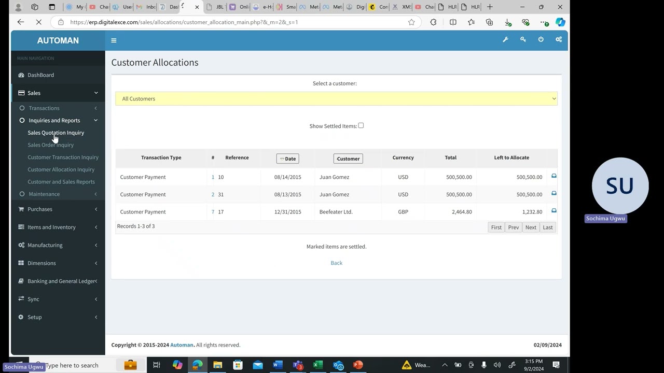664x373 pixels.
Task: Expand the Purchases menu
Action: click(58, 209)
